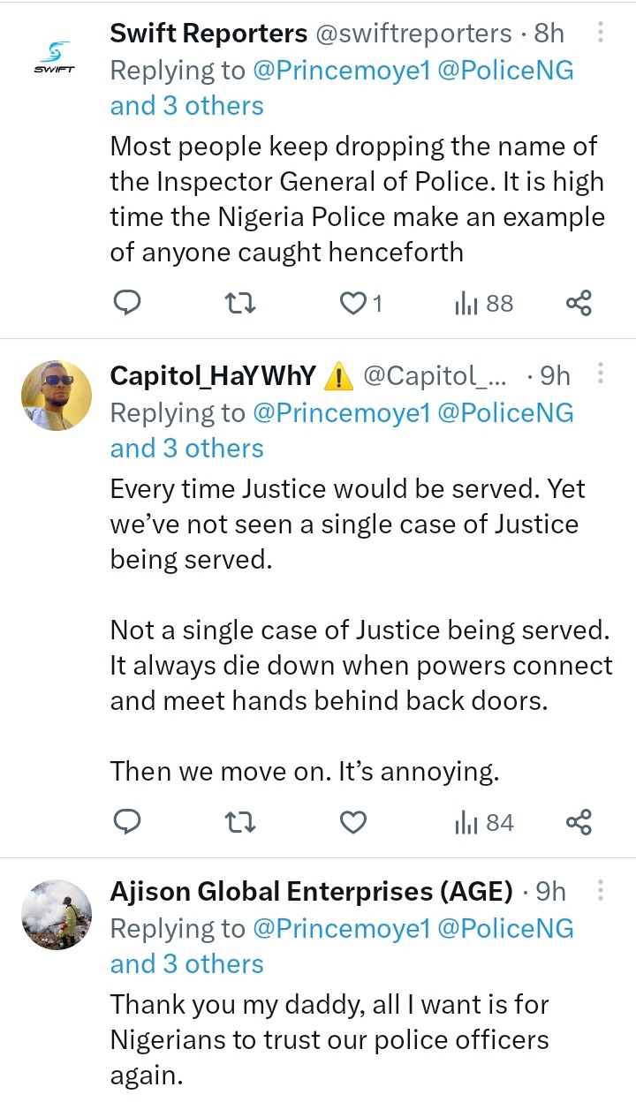Open Ajison Global Enterprises avatar
636x1102 pixels.
tap(56, 914)
